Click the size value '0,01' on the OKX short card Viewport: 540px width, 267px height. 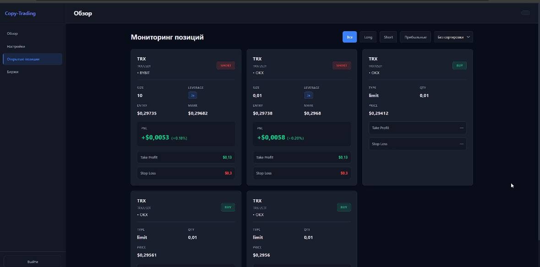pyautogui.click(x=257, y=95)
